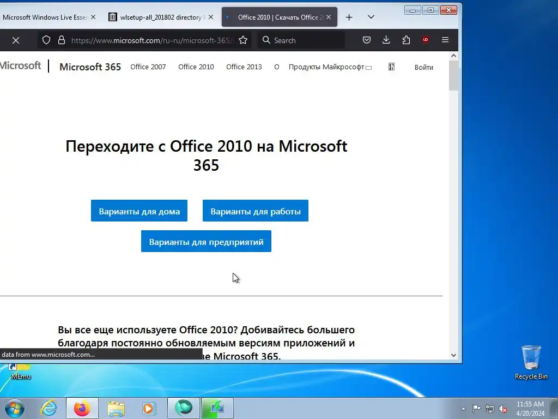Click the green installer taskbar icon

(x=217, y=408)
